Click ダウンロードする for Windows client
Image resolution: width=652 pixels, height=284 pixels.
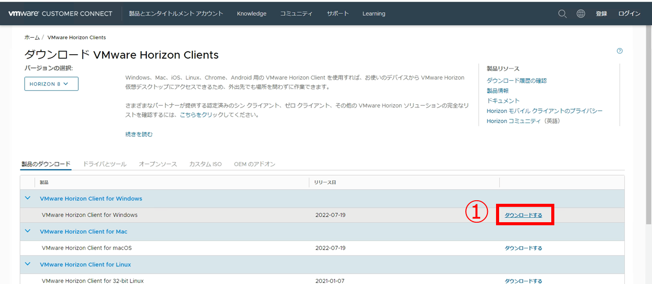523,215
